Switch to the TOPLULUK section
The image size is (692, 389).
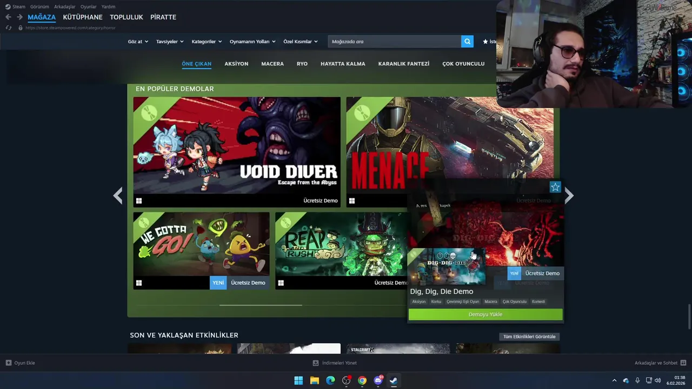[127, 17]
